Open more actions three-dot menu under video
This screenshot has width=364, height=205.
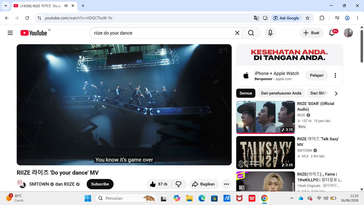coord(226,184)
